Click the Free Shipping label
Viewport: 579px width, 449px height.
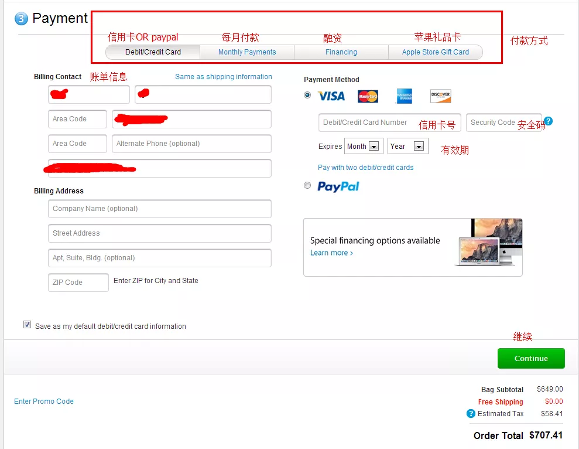point(501,402)
